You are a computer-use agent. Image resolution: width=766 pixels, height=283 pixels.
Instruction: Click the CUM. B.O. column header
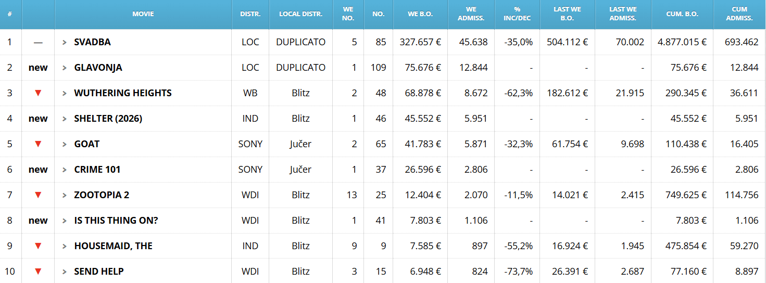(682, 14)
